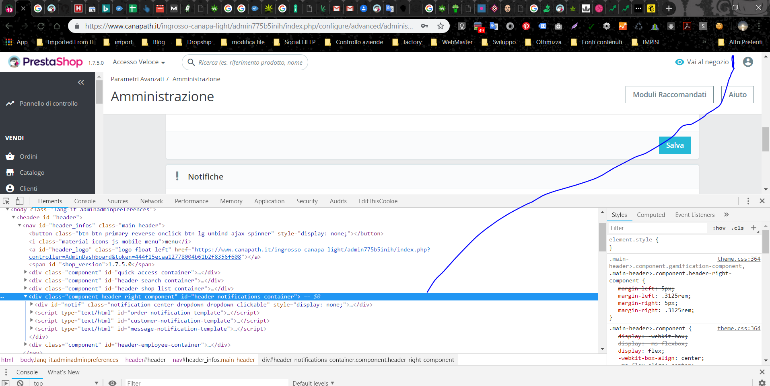Open the Dropship bookmarks folder
The image size is (770, 386).
pyautogui.click(x=194, y=42)
